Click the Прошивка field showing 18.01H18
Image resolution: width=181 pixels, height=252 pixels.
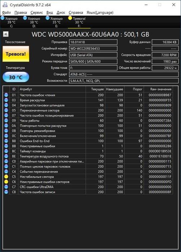[x=93, y=42]
